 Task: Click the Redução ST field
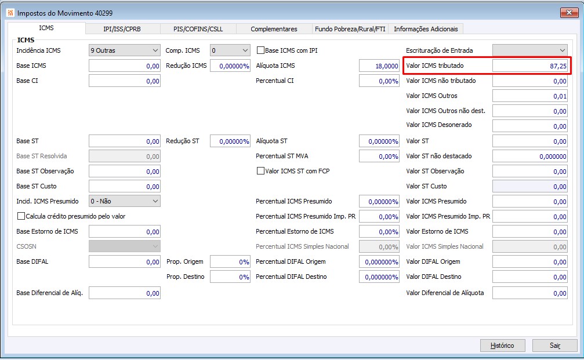[230, 141]
